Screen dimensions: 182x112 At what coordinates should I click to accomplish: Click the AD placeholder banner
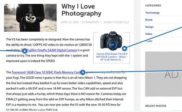click(163, 74)
